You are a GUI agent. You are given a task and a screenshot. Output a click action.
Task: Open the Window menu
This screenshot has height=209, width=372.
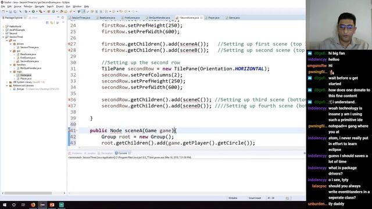tap(77, 6)
